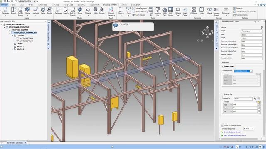266x149 pixels.
Task: Click Pull Pit Branch in Create group
Action: click(20, 12)
